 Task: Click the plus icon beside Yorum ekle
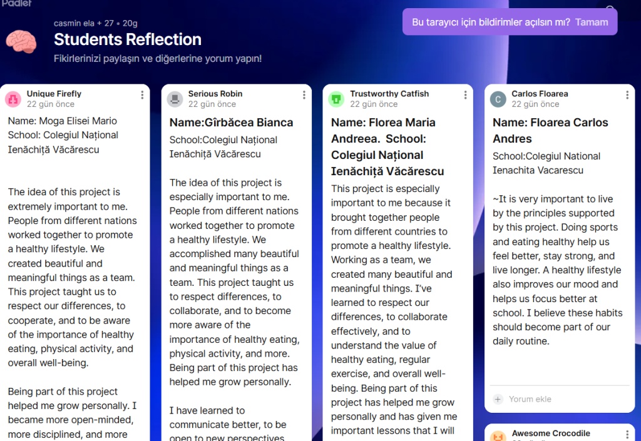coord(498,399)
